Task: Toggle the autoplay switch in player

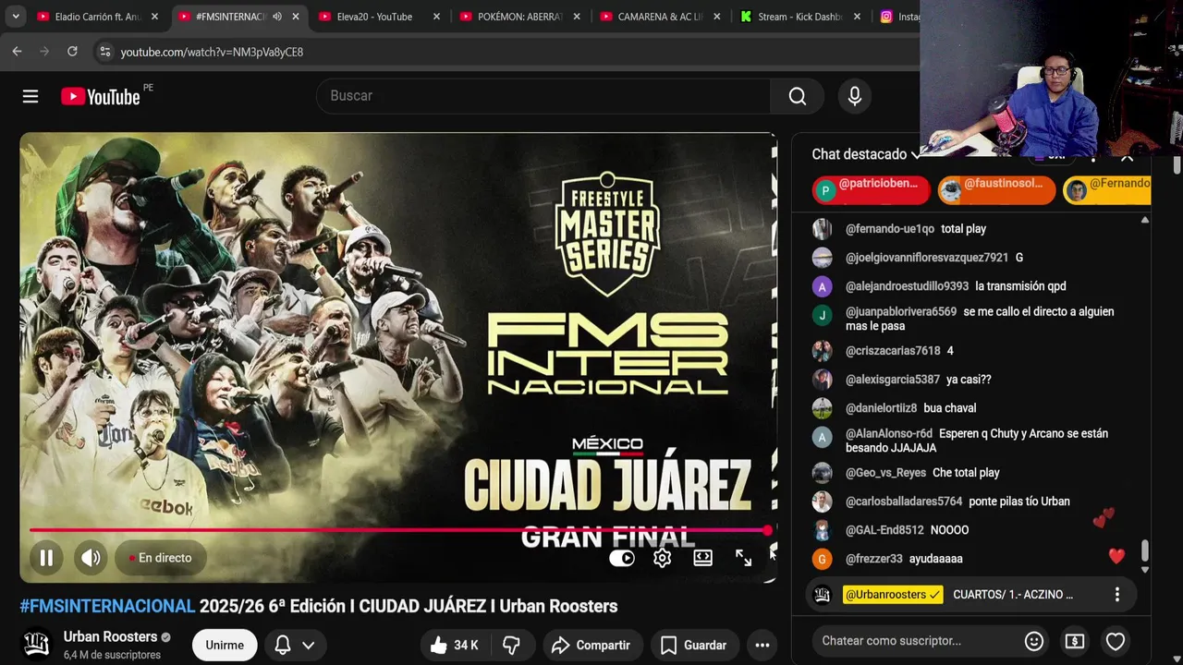Action: tap(622, 558)
